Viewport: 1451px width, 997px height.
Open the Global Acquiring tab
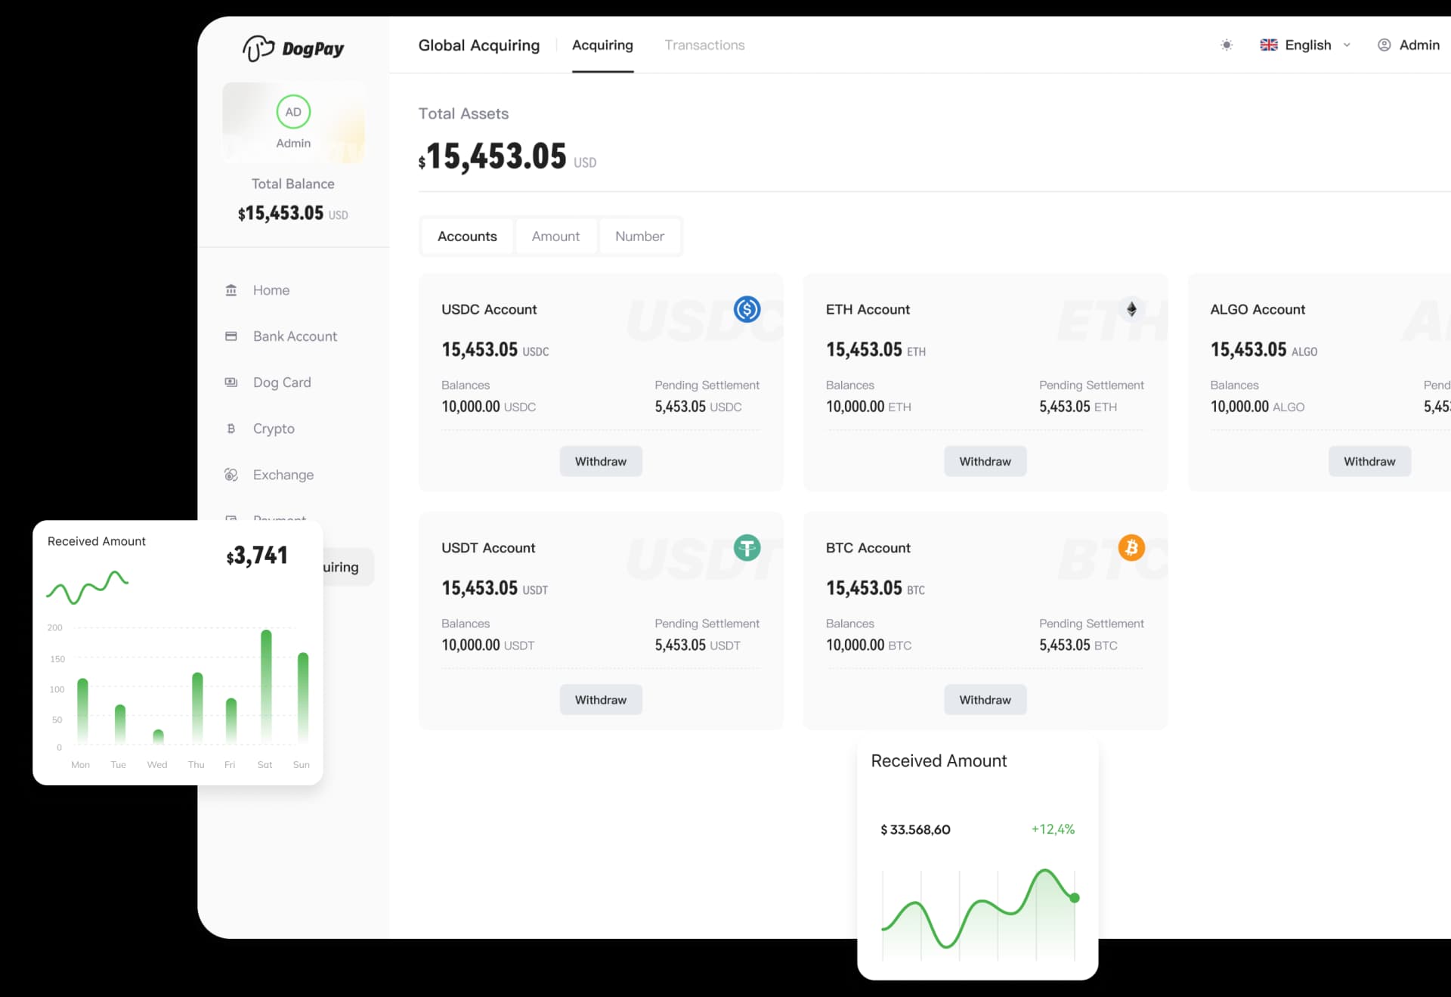[x=478, y=45]
